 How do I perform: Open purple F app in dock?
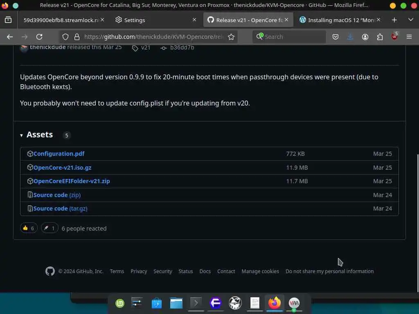coord(215,303)
